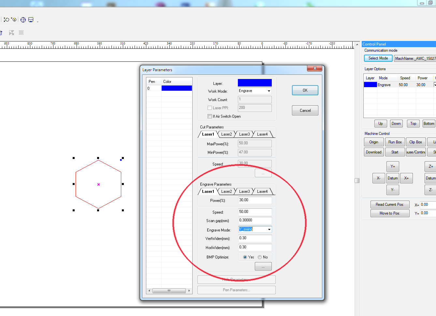Jog the machine with the Y+ button
The width and height of the screenshot is (436, 316).
[393, 166]
